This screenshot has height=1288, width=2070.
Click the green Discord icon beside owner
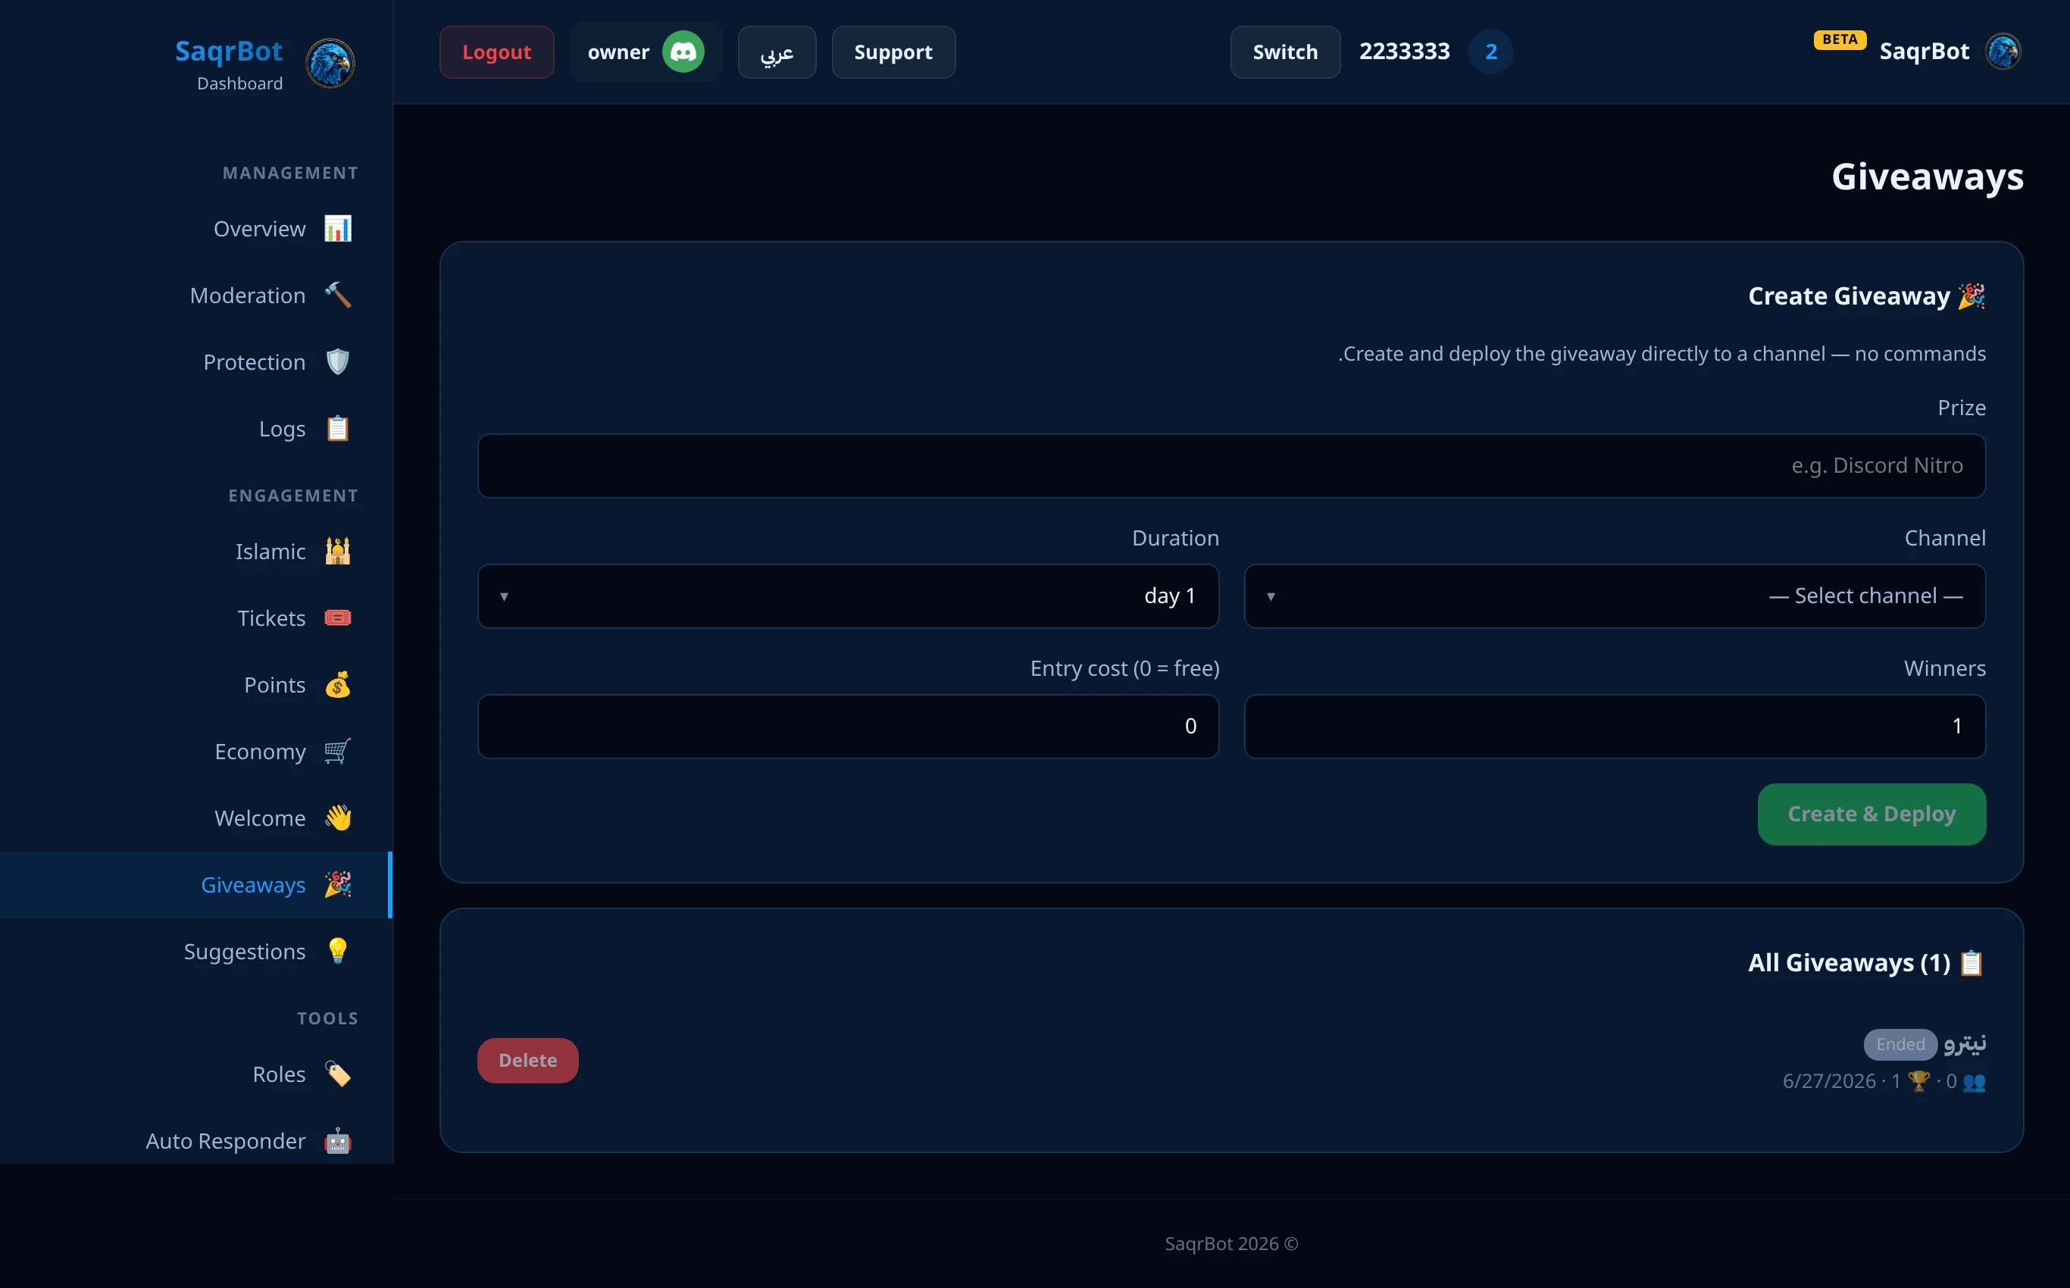[683, 52]
